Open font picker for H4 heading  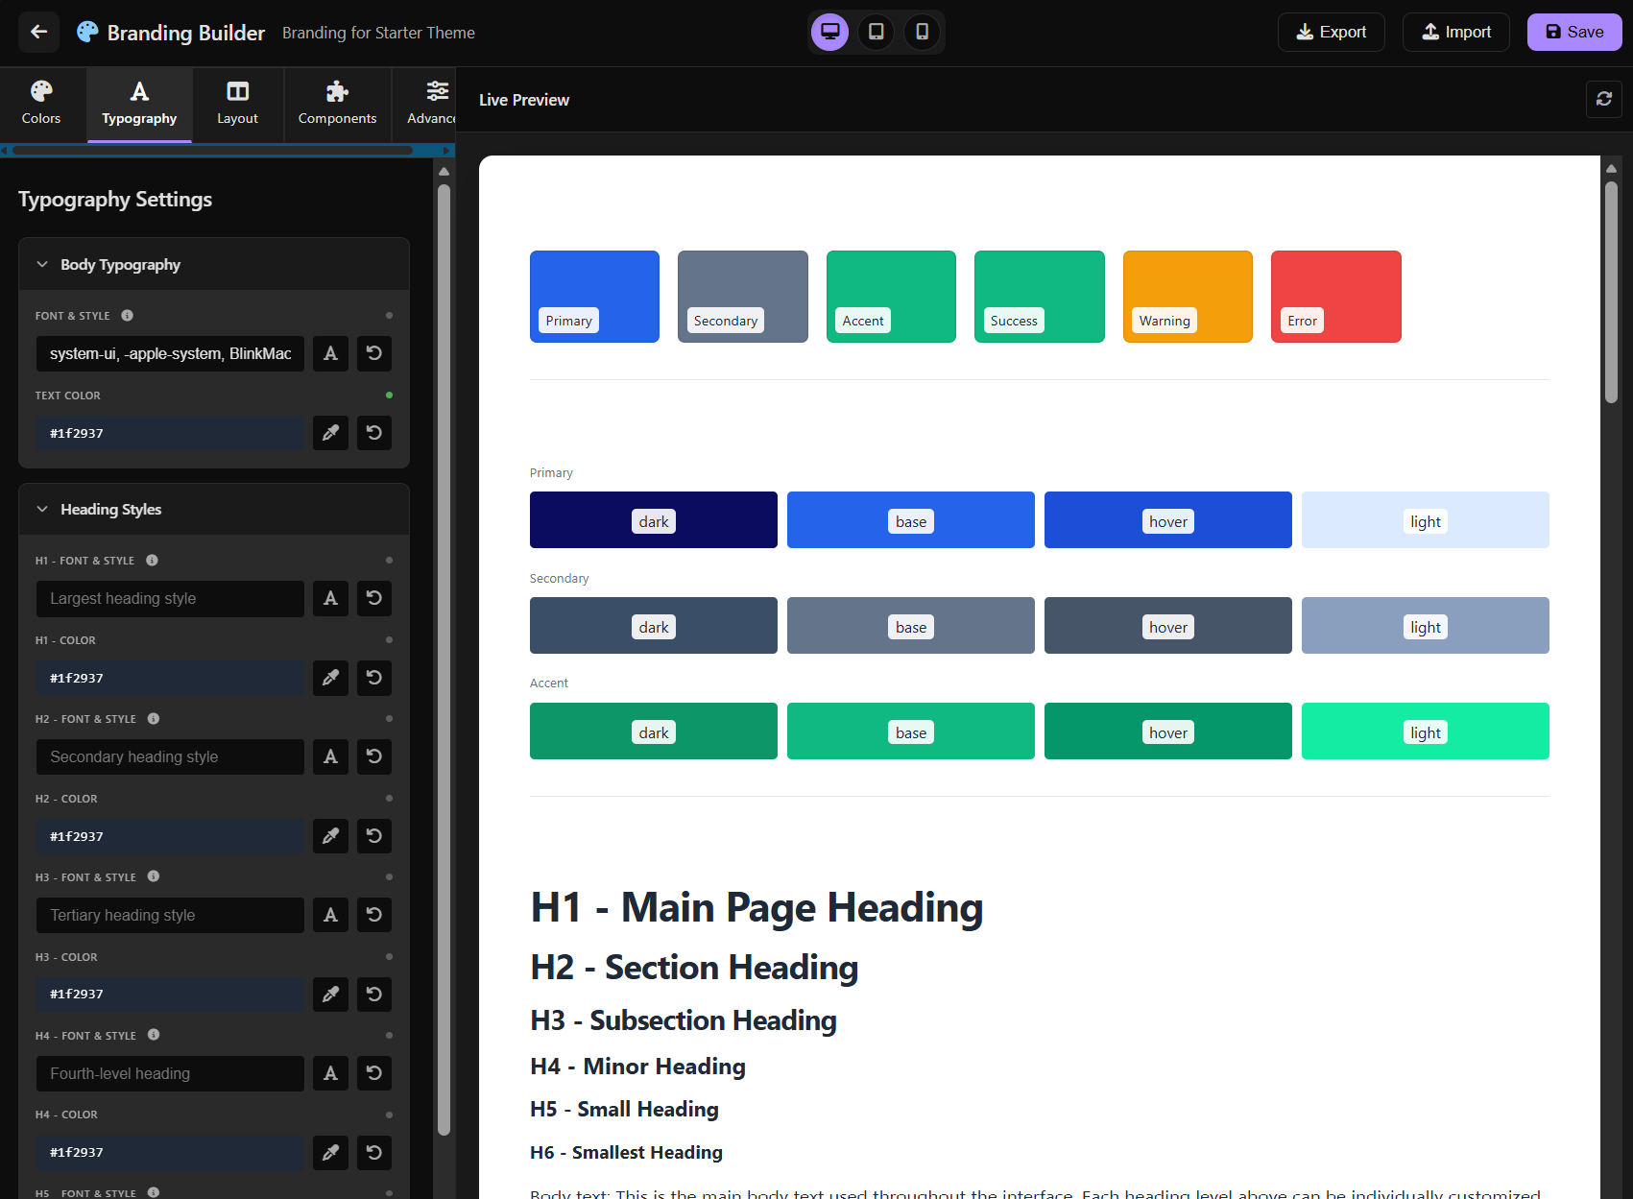coord(330,1073)
